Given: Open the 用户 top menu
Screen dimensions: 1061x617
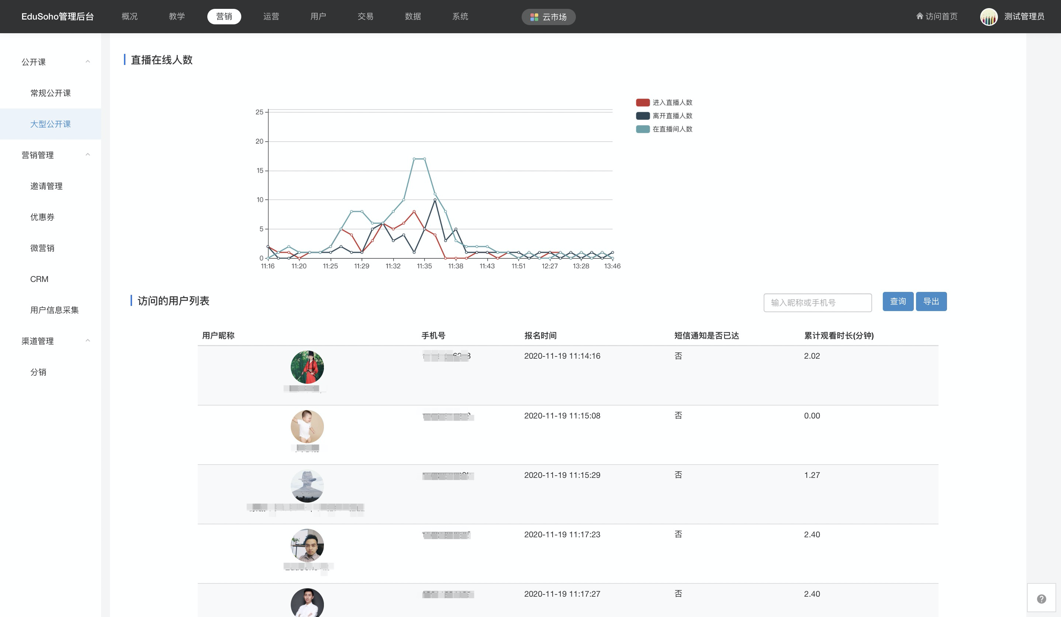Looking at the screenshot, I should tap(318, 17).
